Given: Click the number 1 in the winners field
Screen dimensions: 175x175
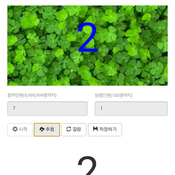Looking at the screenshot, I should coord(101,108).
